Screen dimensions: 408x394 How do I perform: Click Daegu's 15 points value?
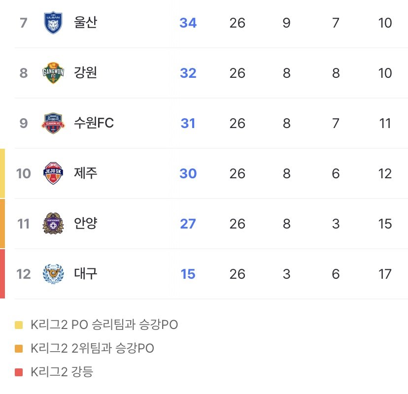coord(188,274)
